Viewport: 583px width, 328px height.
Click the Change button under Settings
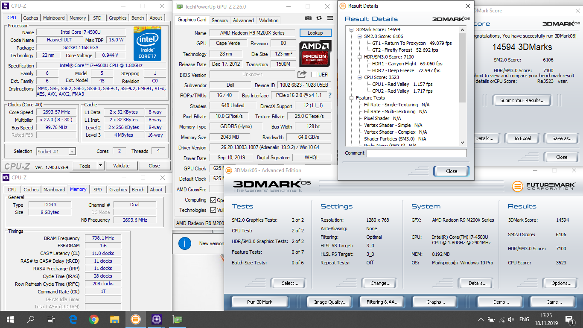[380, 283]
